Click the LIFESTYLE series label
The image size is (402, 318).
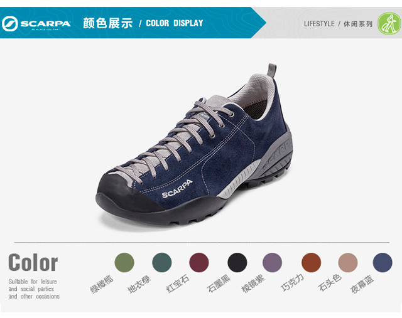[x=319, y=24]
